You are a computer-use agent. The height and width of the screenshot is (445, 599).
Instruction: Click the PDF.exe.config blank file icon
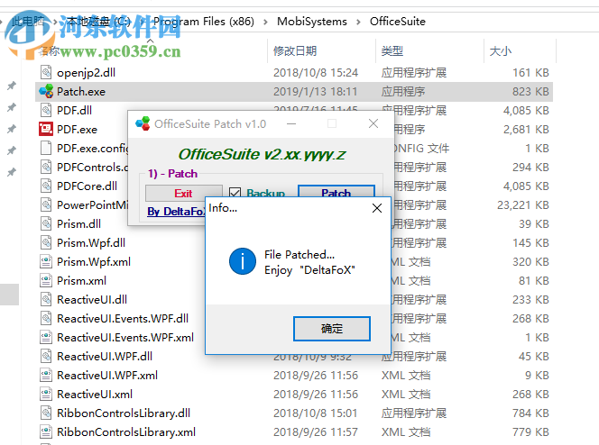pyautogui.click(x=46, y=148)
